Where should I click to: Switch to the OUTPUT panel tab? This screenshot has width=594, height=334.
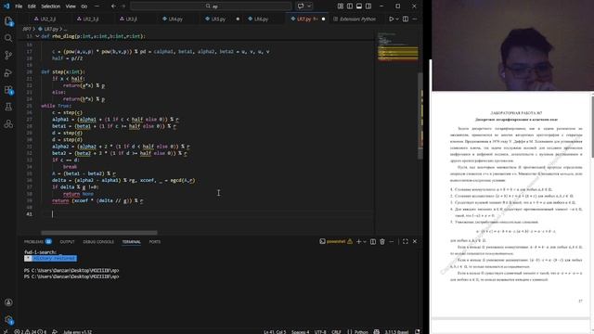point(67,241)
